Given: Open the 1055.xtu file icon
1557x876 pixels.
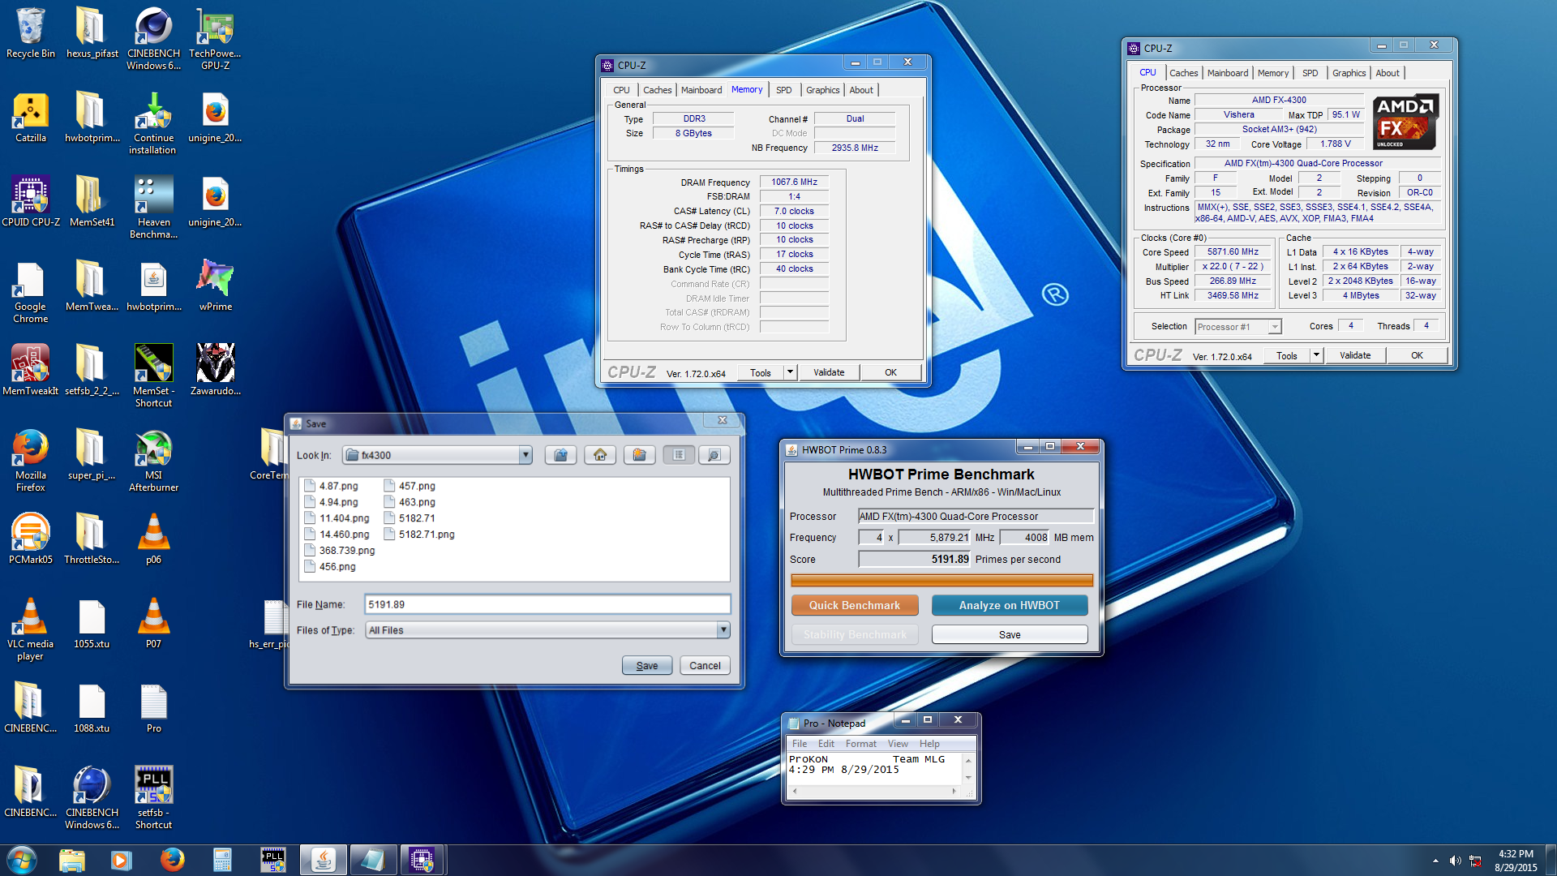Looking at the screenshot, I should click(x=92, y=624).
